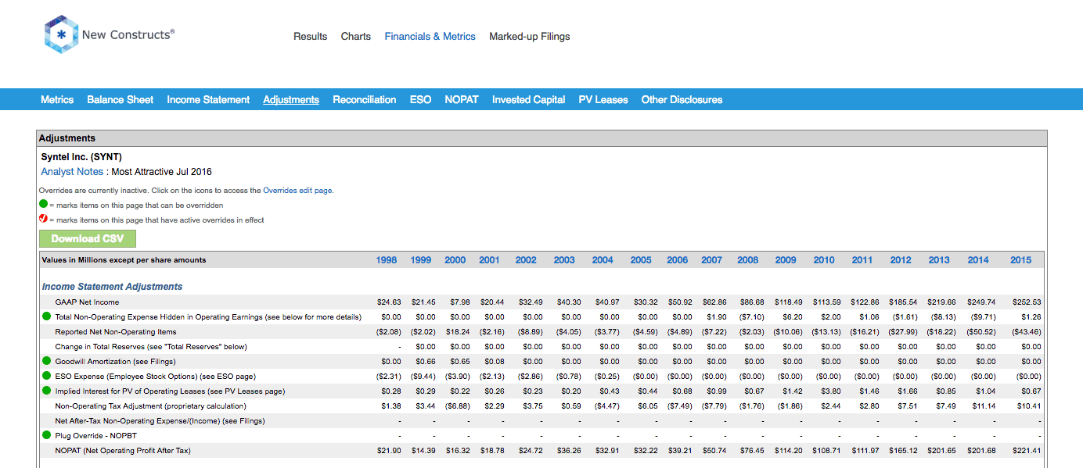Select the 2002 year link
The image size is (1083, 468).
pos(527,260)
